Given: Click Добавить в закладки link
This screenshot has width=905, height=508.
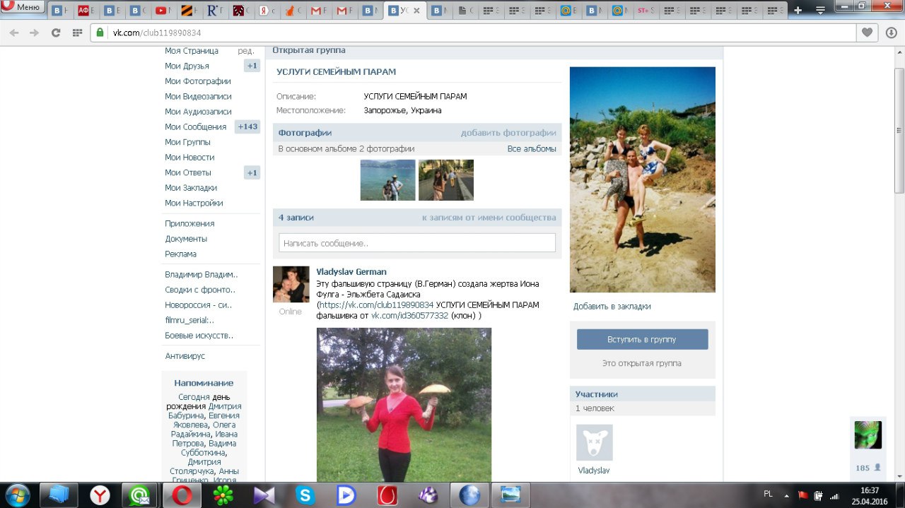Looking at the screenshot, I should tap(612, 307).
